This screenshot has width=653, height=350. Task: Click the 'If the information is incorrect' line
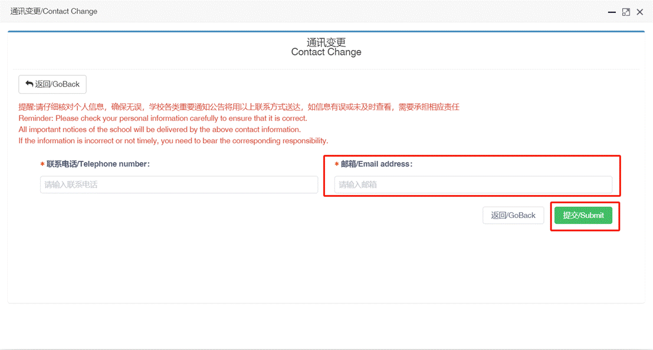tap(173, 141)
